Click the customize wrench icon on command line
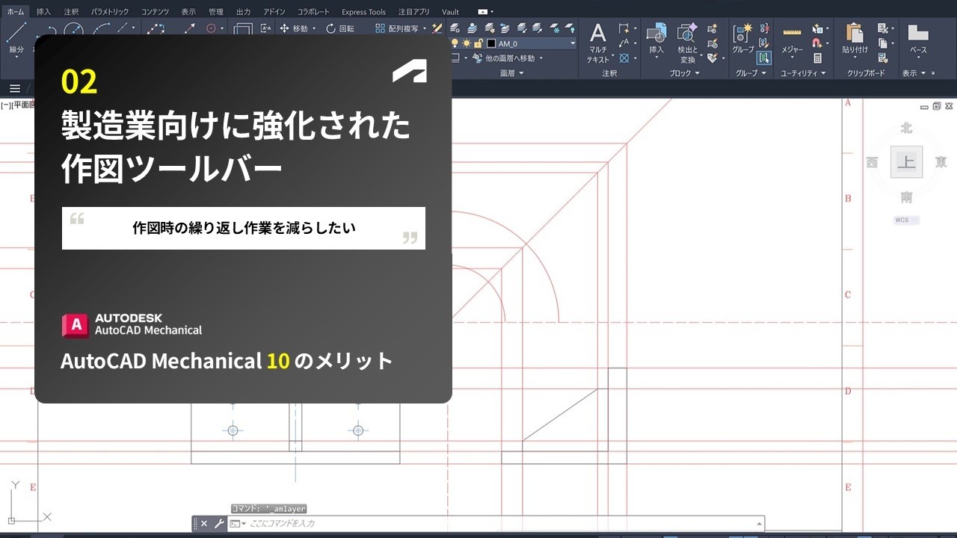957x538 pixels. pyautogui.click(x=219, y=524)
